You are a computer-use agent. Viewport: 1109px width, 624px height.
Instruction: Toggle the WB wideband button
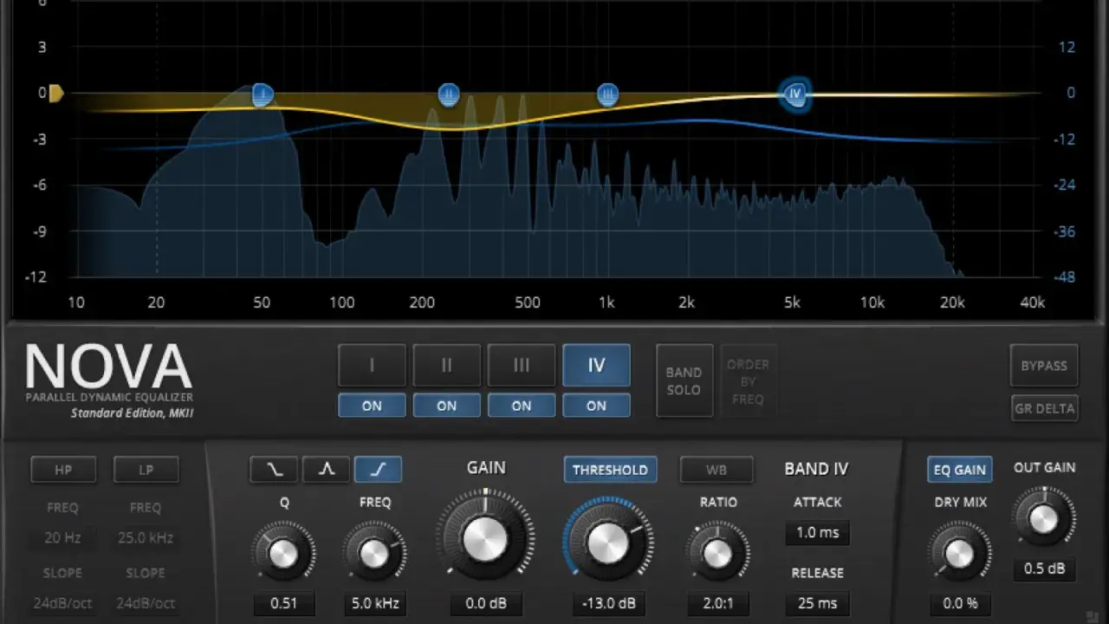[x=716, y=470]
